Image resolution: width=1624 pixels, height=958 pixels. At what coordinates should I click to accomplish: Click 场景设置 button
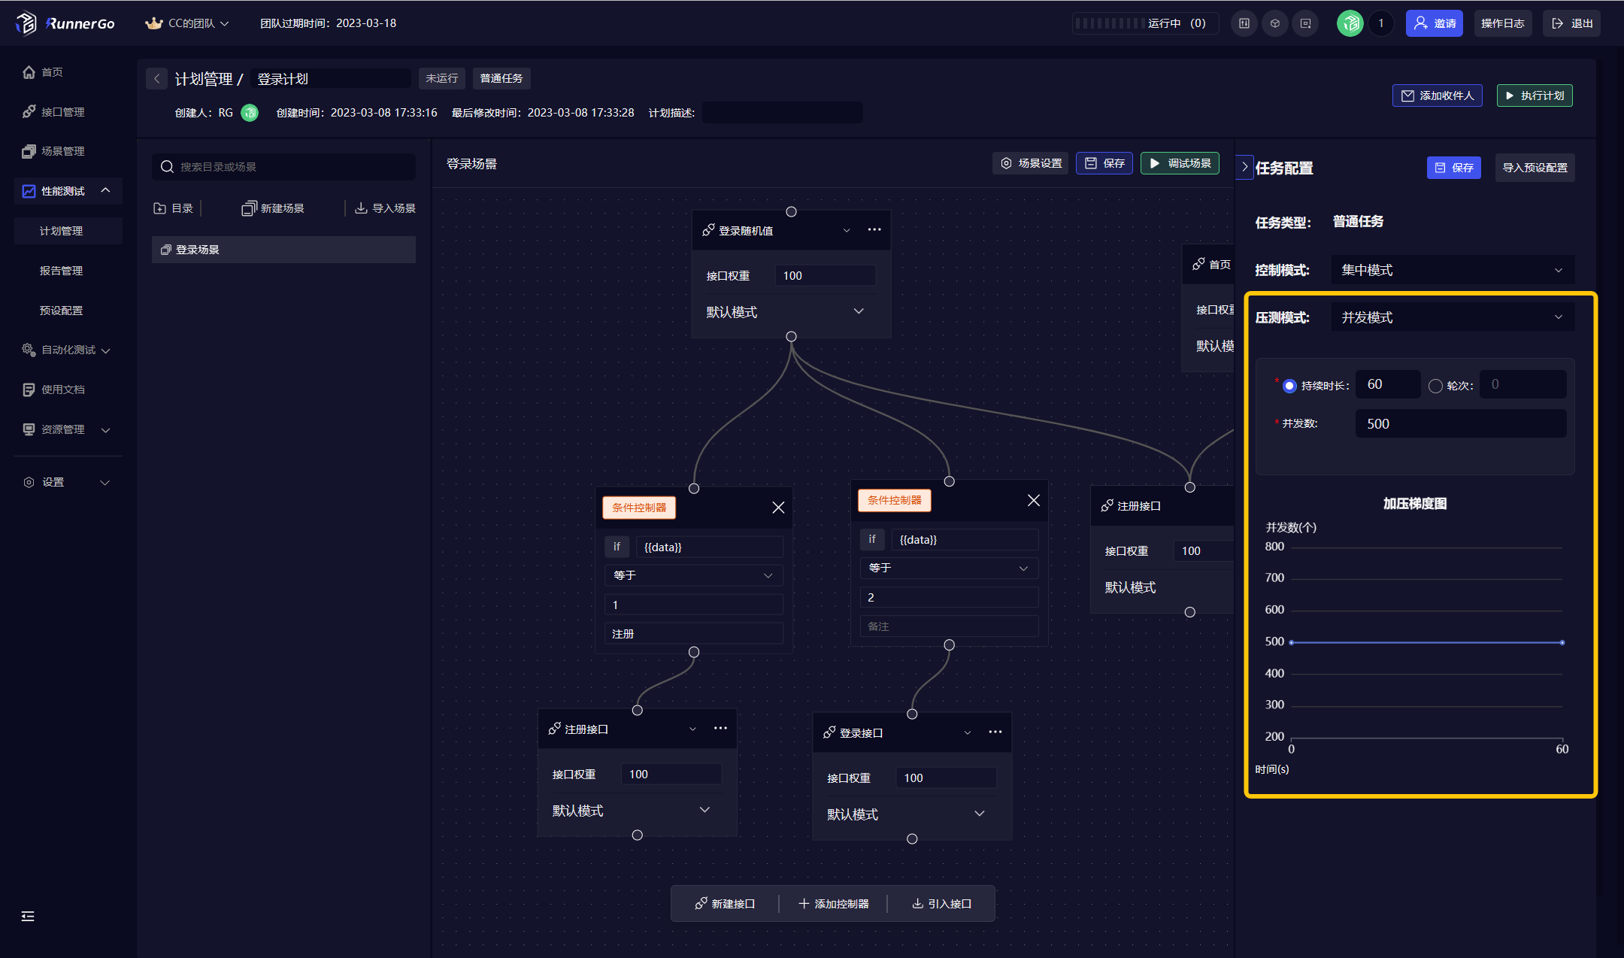tap(1031, 163)
